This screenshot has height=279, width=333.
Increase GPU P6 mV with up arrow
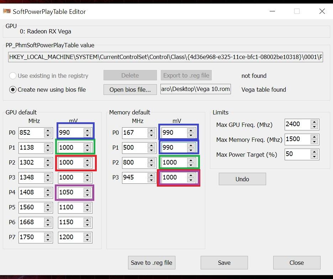87,220
